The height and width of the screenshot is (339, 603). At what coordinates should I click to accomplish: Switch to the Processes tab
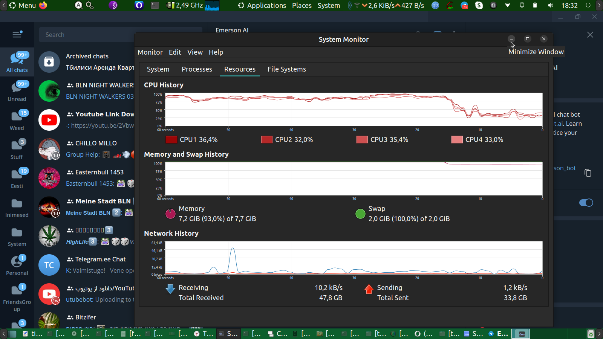pyautogui.click(x=197, y=69)
